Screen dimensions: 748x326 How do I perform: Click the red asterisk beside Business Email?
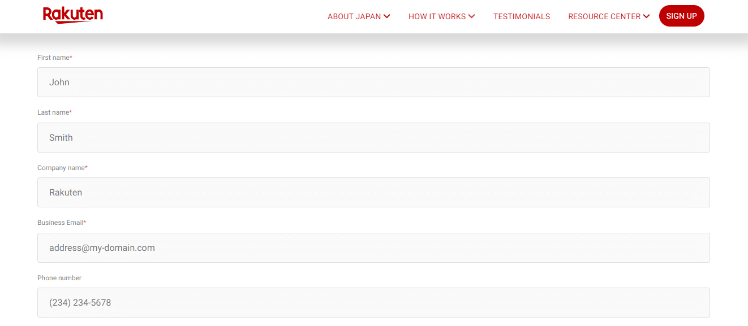[x=85, y=222]
